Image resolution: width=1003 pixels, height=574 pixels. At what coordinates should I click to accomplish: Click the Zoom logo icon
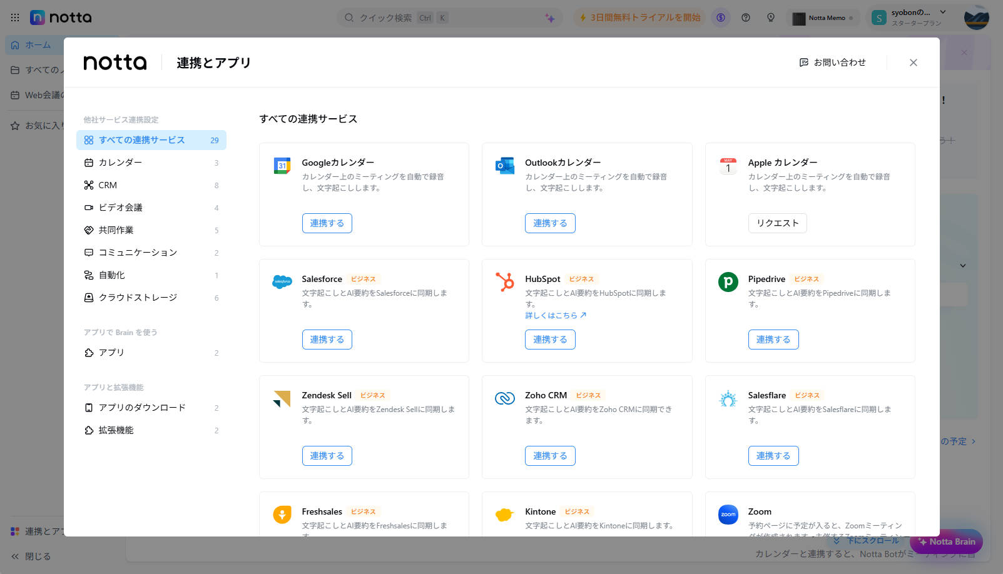[x=728, y=515]
